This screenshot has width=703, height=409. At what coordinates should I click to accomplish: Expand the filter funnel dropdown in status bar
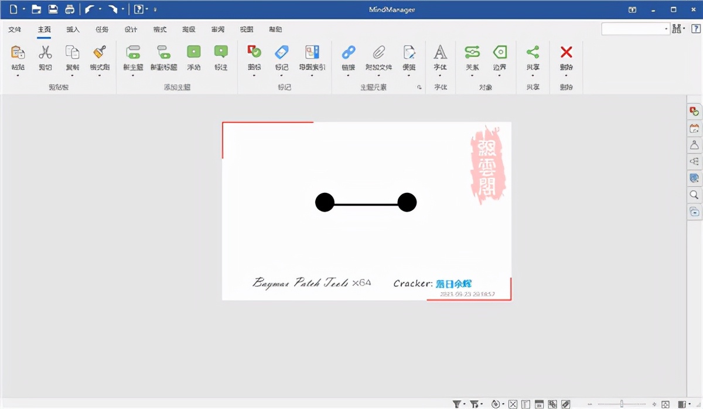465,404
